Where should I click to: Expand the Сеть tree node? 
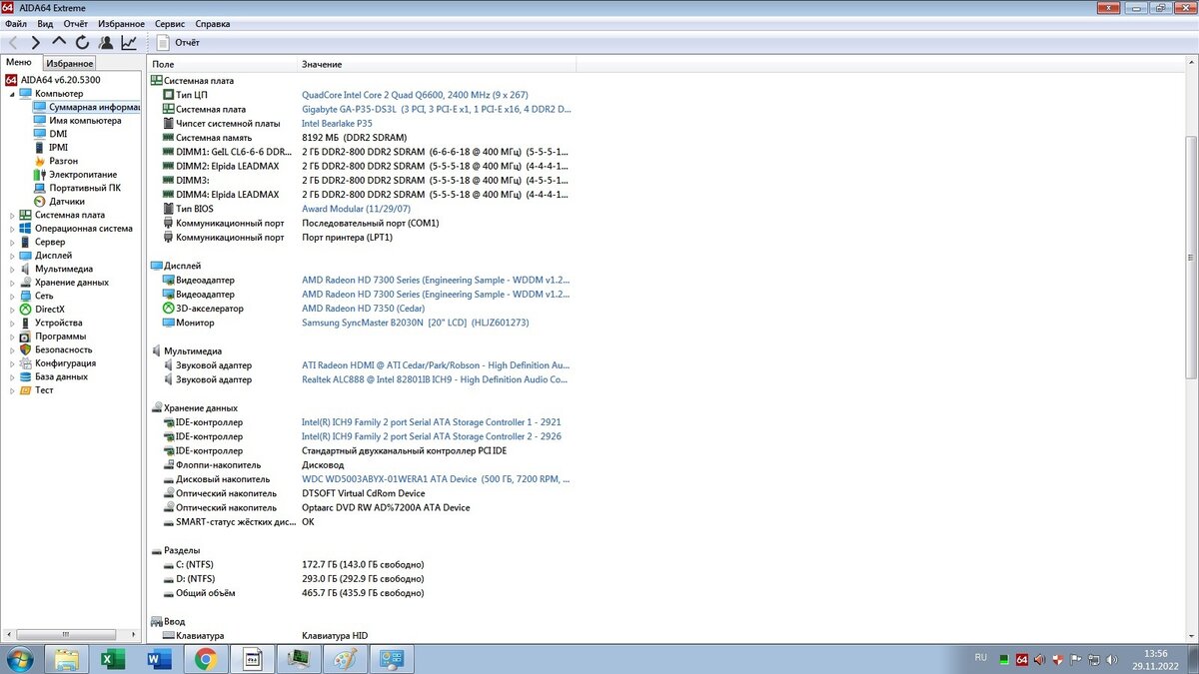click(x=12, y=296)
